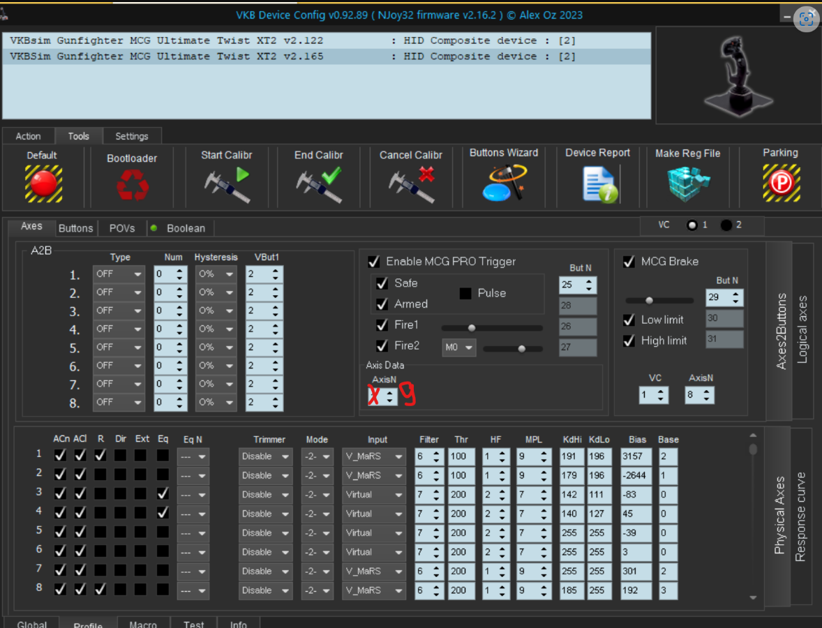Click the Make Reg File cube icon
Image resolution: width=822 pixels, height=628 pixels.
tap(688, 184)
